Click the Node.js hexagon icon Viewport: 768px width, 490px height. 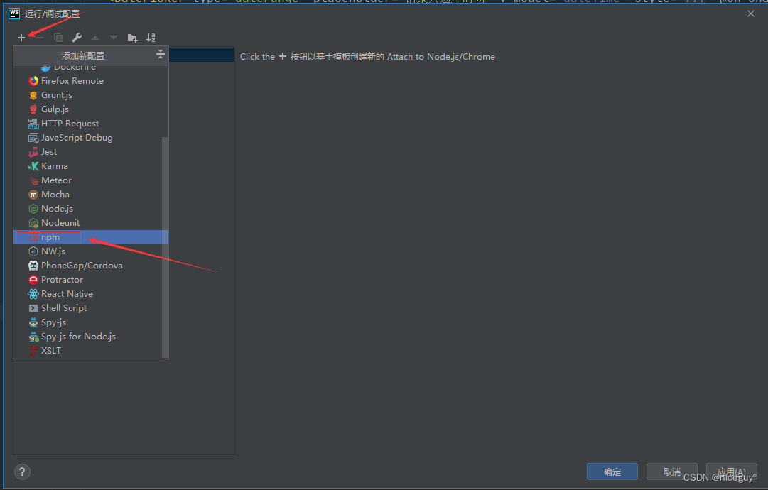(x=33, y=209)
